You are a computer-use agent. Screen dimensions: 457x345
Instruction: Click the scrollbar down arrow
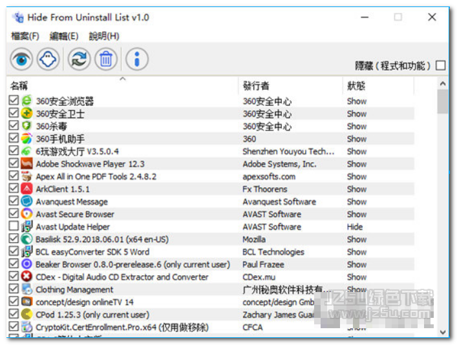click(x=443, y=332)
